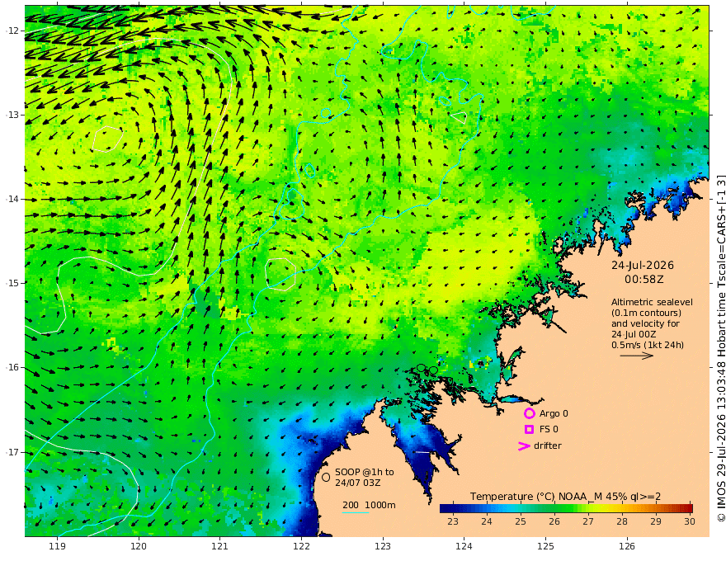Click the '0.5m/s (1kt 24h)' text
This screenshot has width=726, height=561.
click(648, 345)
